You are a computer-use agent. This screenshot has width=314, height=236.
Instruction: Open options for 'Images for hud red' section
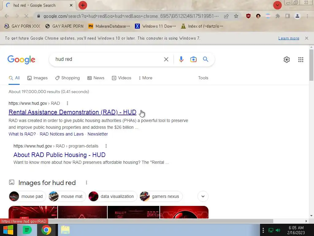tap(86, 183)
